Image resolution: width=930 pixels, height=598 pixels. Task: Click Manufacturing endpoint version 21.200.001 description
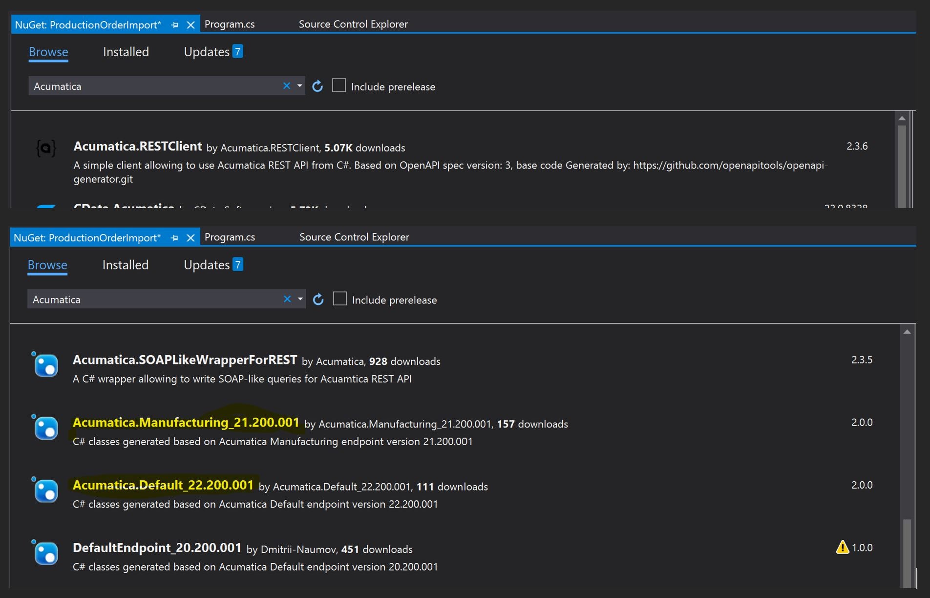[x=273, y=441]
